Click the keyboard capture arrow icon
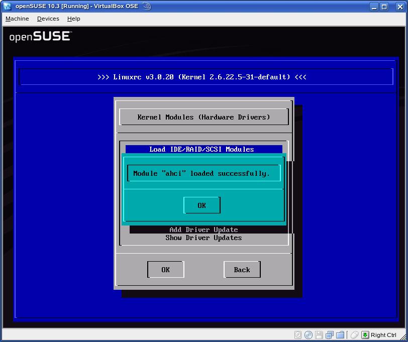This screenshot has height=342, width=408. (365, 334)
